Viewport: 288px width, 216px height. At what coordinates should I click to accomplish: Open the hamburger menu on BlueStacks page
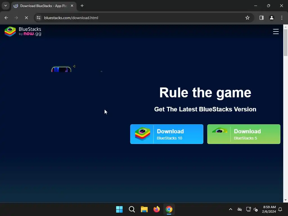click(276, 31)
